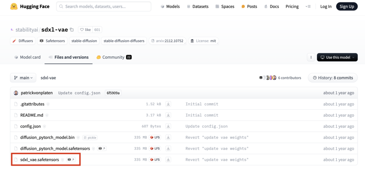Open commit hash 6f5909a
This screenshot has height=175, width=365.
(113, 93)
